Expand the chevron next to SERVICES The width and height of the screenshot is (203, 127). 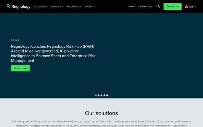click(63, 6)
